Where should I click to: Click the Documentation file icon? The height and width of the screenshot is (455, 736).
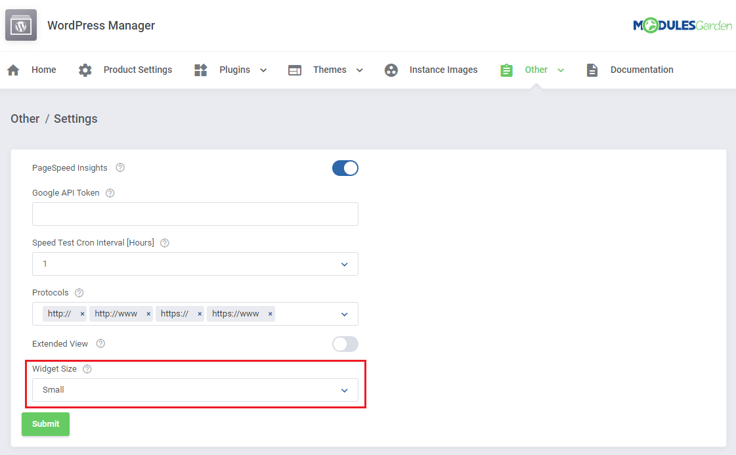[x=592, y=70]
